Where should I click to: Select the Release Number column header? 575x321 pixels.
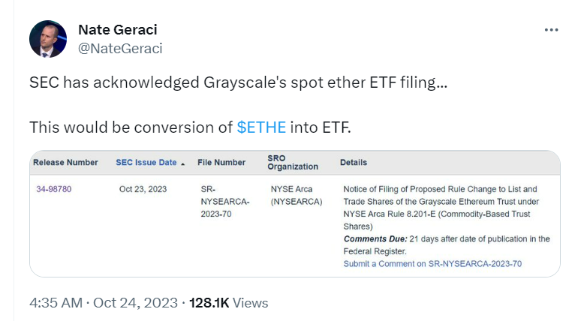(67, 162)
